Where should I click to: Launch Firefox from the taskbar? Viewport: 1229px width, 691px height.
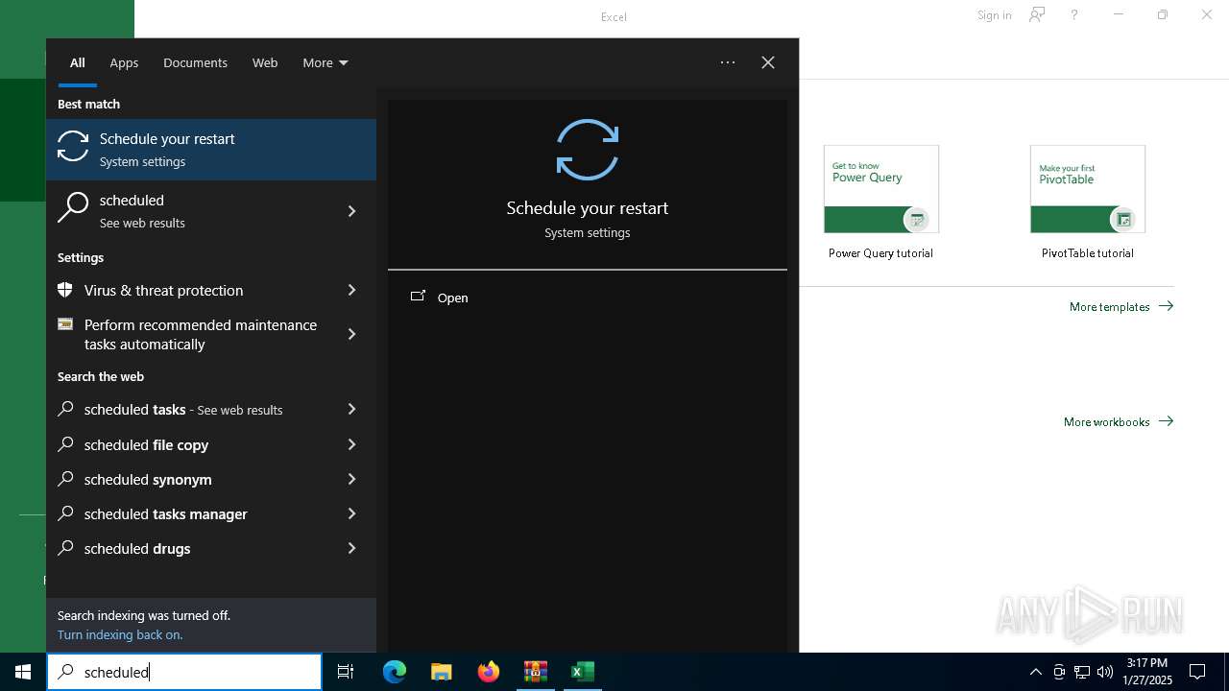click(x=489, y=672)
